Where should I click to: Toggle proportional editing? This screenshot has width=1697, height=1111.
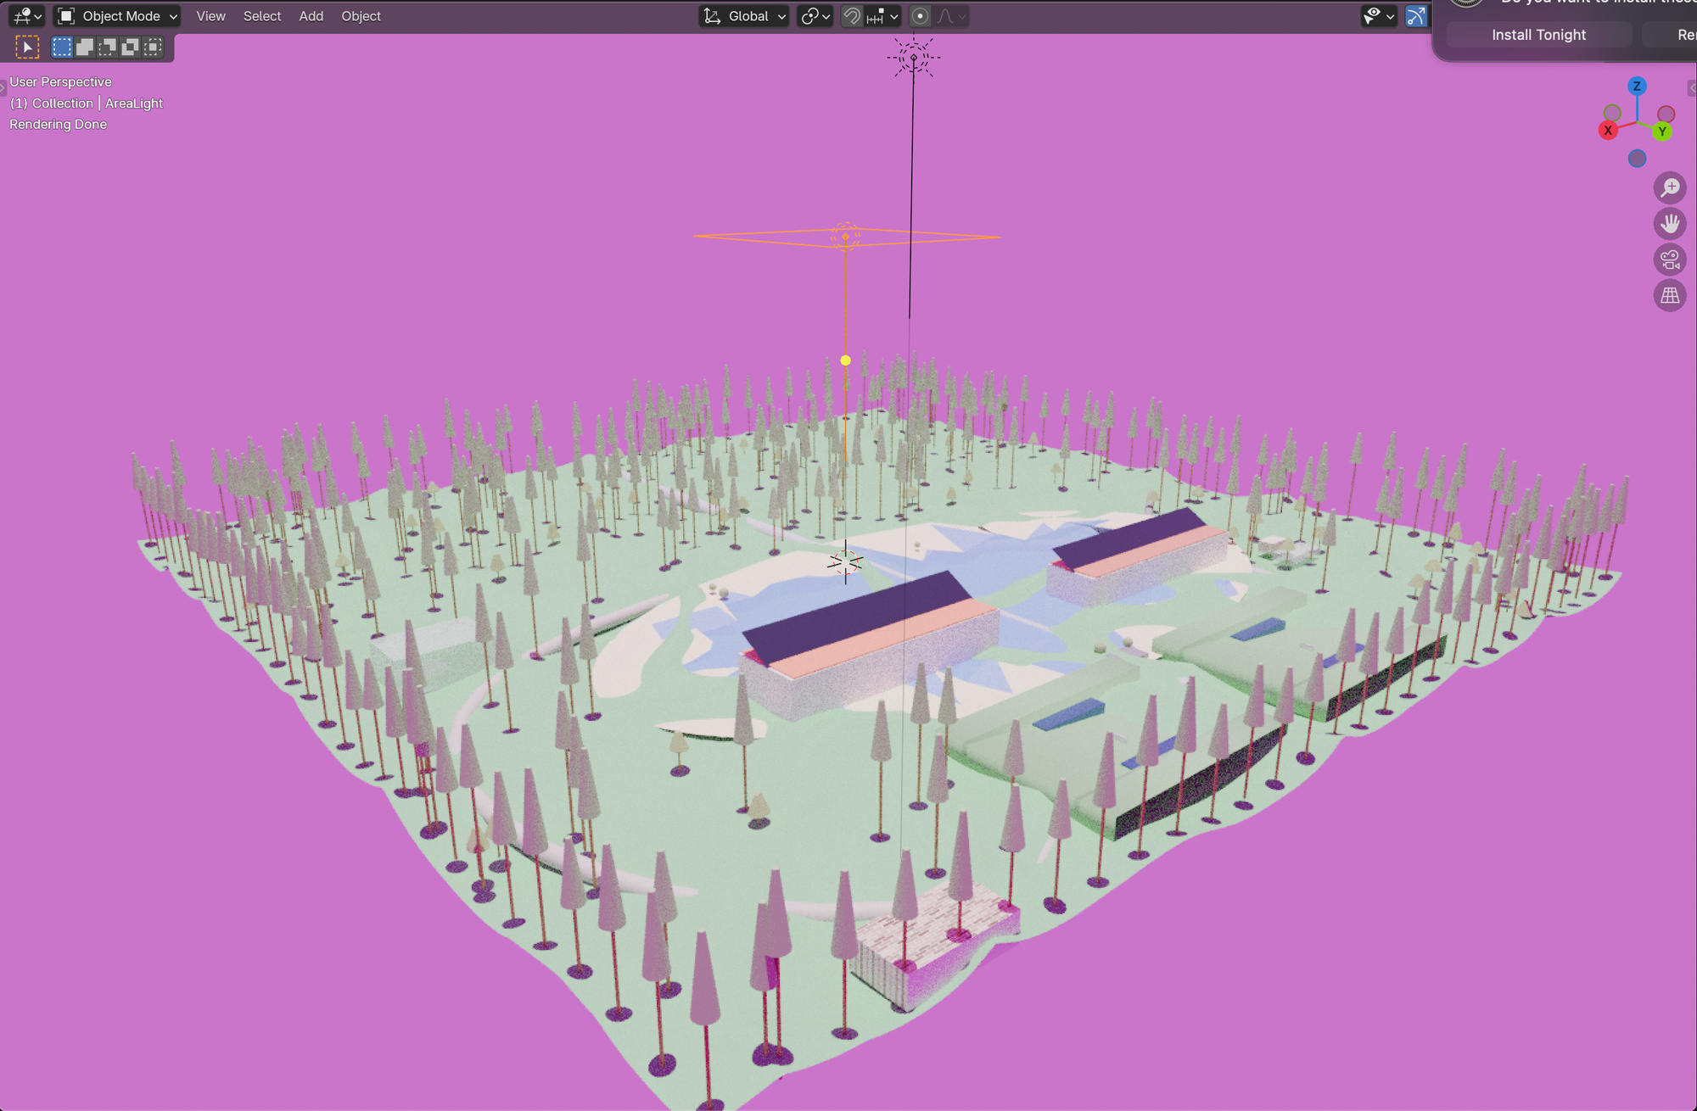921,16
